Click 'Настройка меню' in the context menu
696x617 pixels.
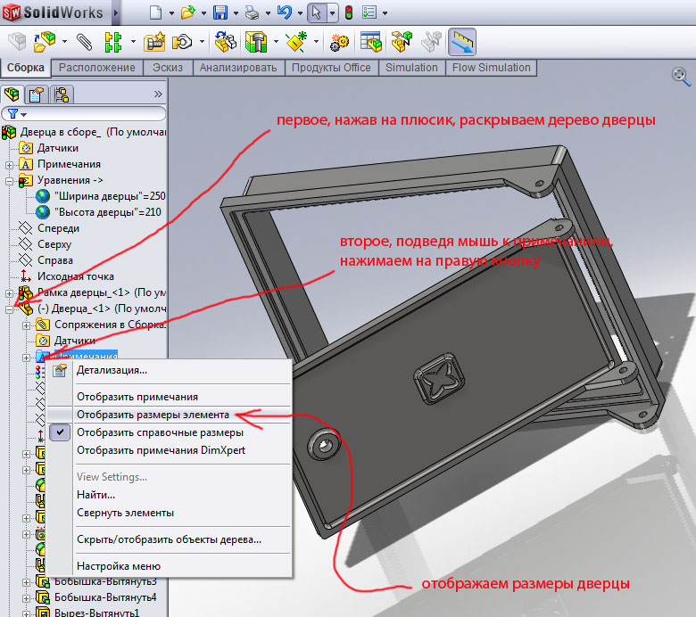[x=118, y=565]
